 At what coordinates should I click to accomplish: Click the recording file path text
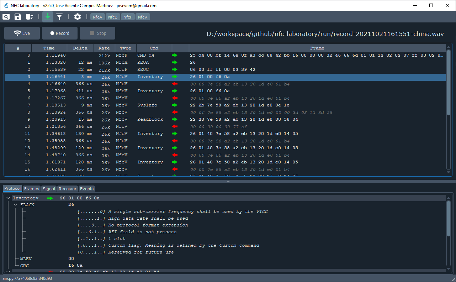[x=325, y=34]
